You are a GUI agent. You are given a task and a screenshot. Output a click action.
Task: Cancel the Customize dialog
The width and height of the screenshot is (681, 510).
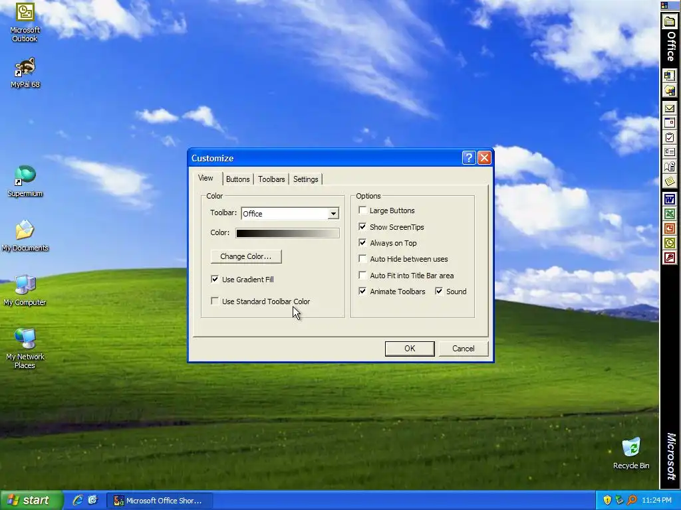tap(464, 349)
